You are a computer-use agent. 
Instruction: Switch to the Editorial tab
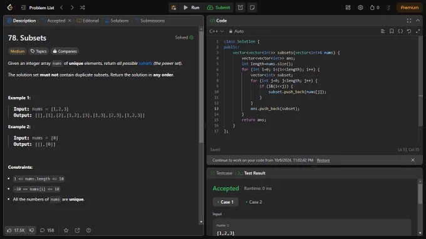[x=88, y=21]
